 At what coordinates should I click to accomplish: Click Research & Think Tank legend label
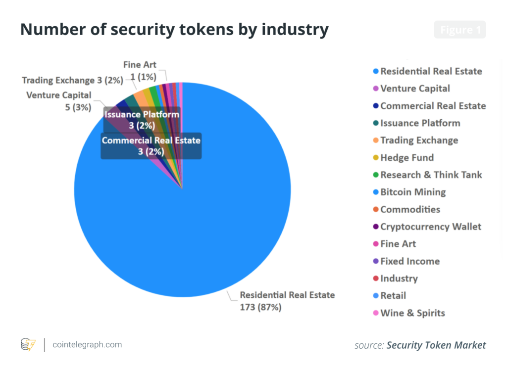pos(431,175)
